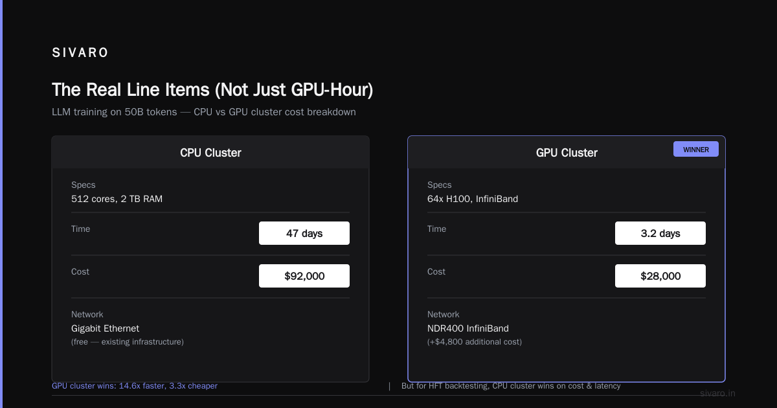Click the SIVARO brand logo text
Image resolution: width=777 pixels, height=408 pixels.
tap(80, 53)
